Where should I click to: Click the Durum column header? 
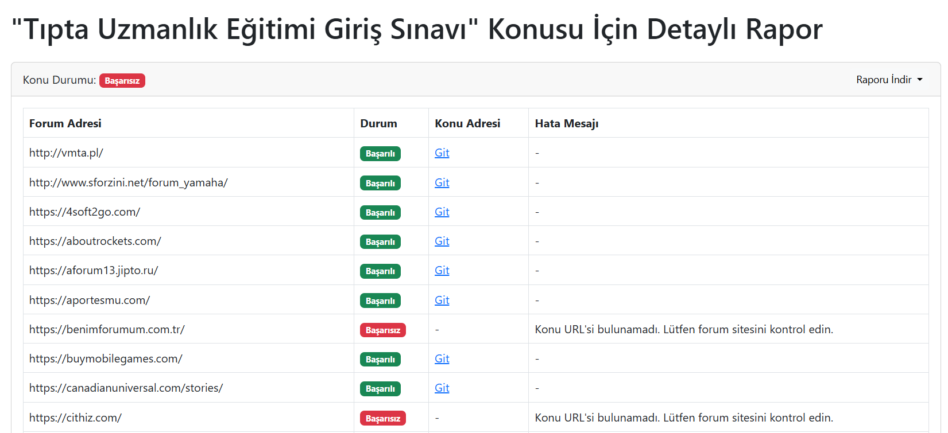(378, 123)
